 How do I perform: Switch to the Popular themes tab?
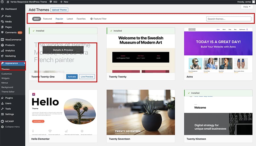[59, 19]
